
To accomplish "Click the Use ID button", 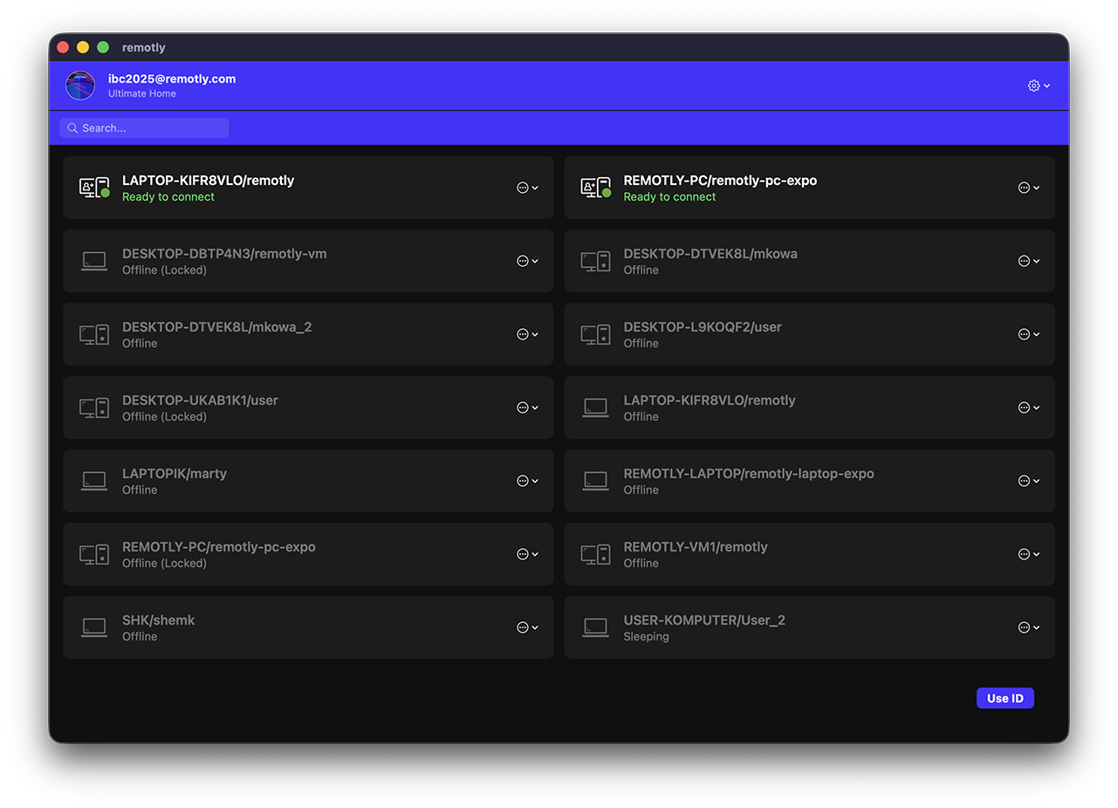I will [x=1005, y=698].
